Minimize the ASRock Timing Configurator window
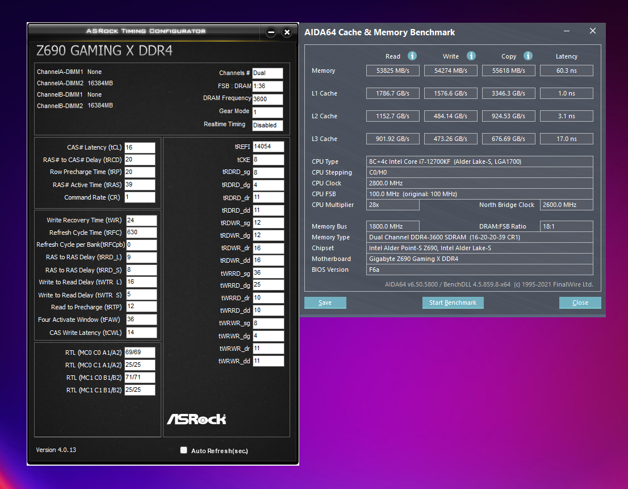This screenshot has width=628, height=489. coord(271,32)
